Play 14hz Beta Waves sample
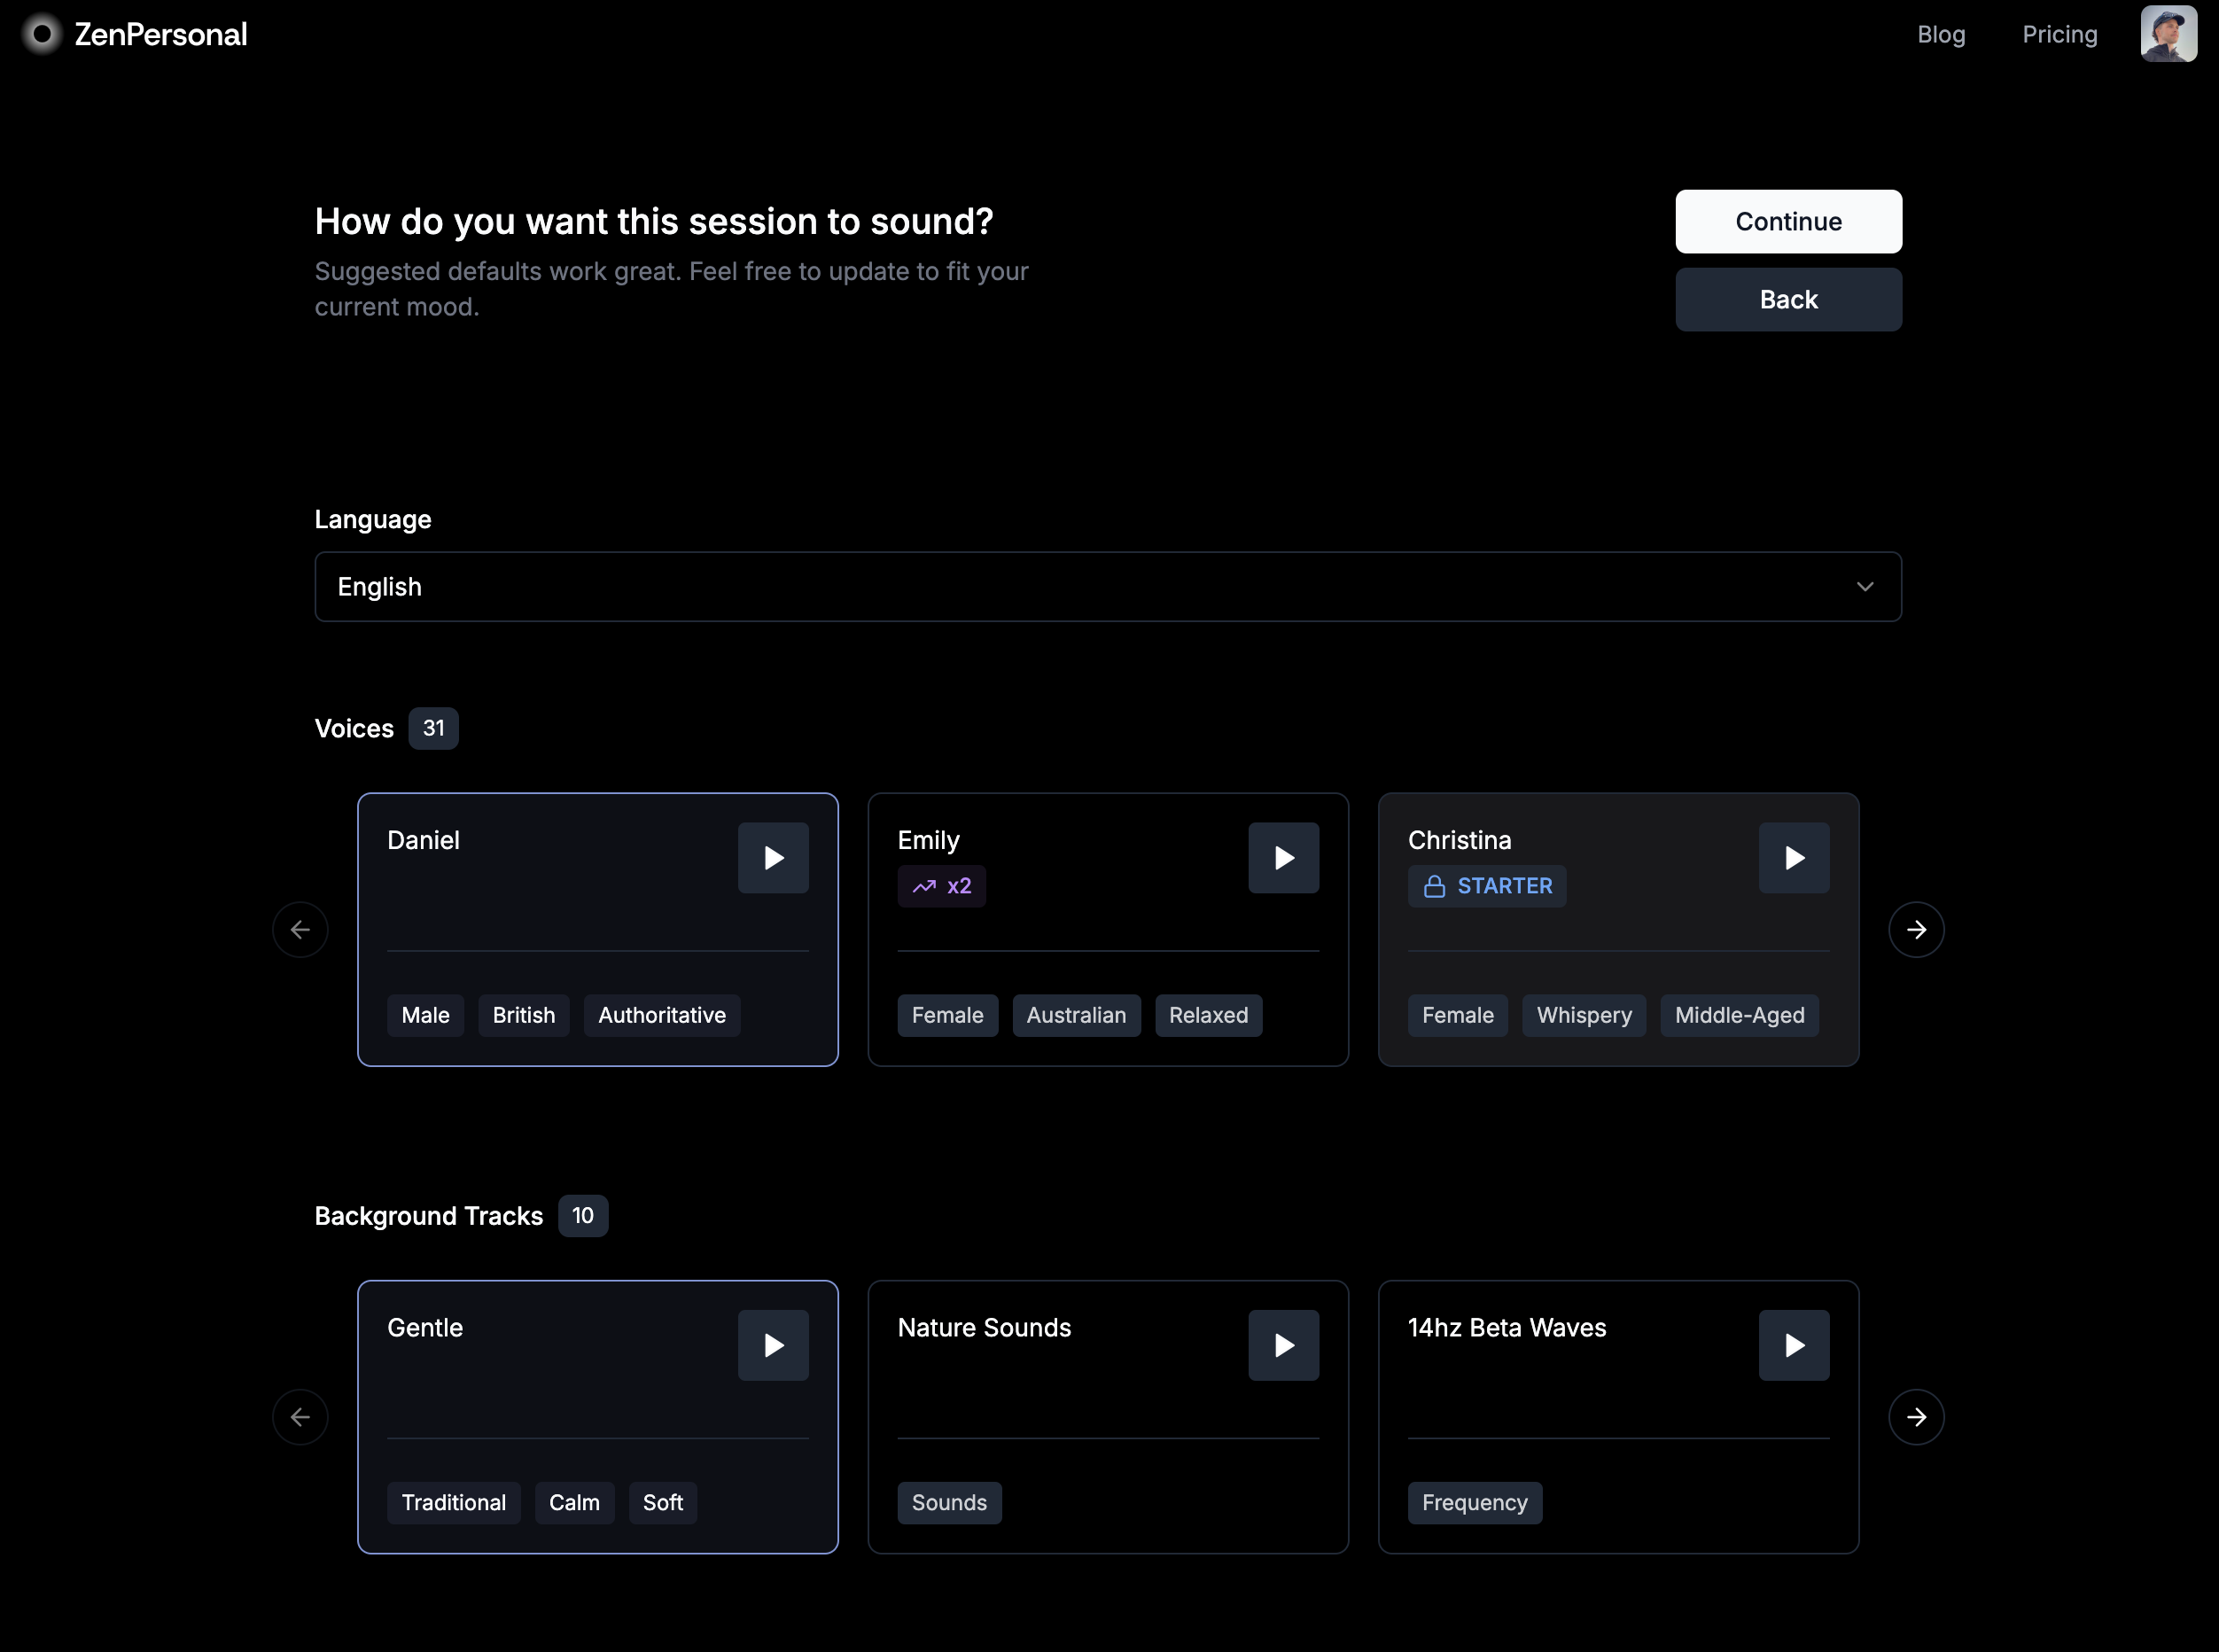This screenshot has height=1652, width=2219. click(1793, 1344)
